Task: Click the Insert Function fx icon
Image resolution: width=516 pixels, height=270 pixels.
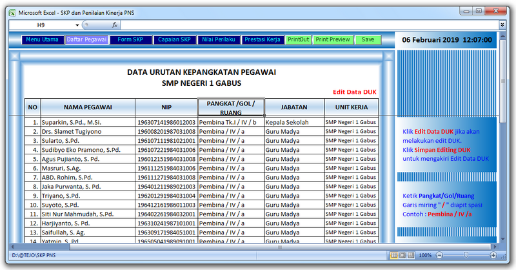Action: 115,25
